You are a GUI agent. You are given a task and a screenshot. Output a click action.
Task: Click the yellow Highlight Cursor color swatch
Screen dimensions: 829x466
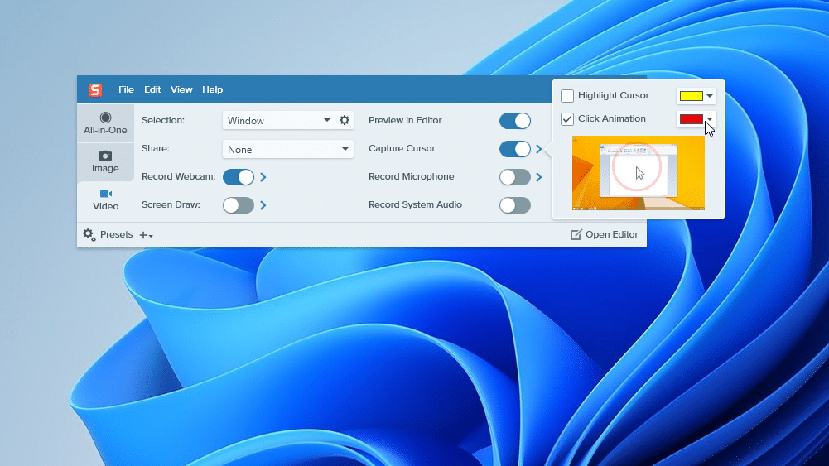coord(691,96)
